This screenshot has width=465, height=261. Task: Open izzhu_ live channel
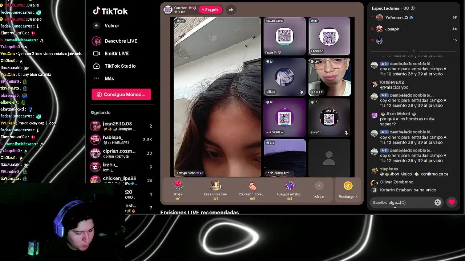(x=121, y=167)
